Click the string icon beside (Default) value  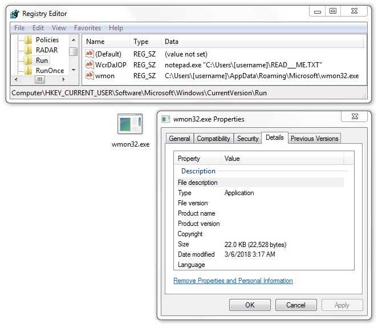pyautogui.click(x=89, y=54)
